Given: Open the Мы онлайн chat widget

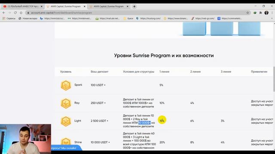Looking at the screenshot, I should pos(66,148).
